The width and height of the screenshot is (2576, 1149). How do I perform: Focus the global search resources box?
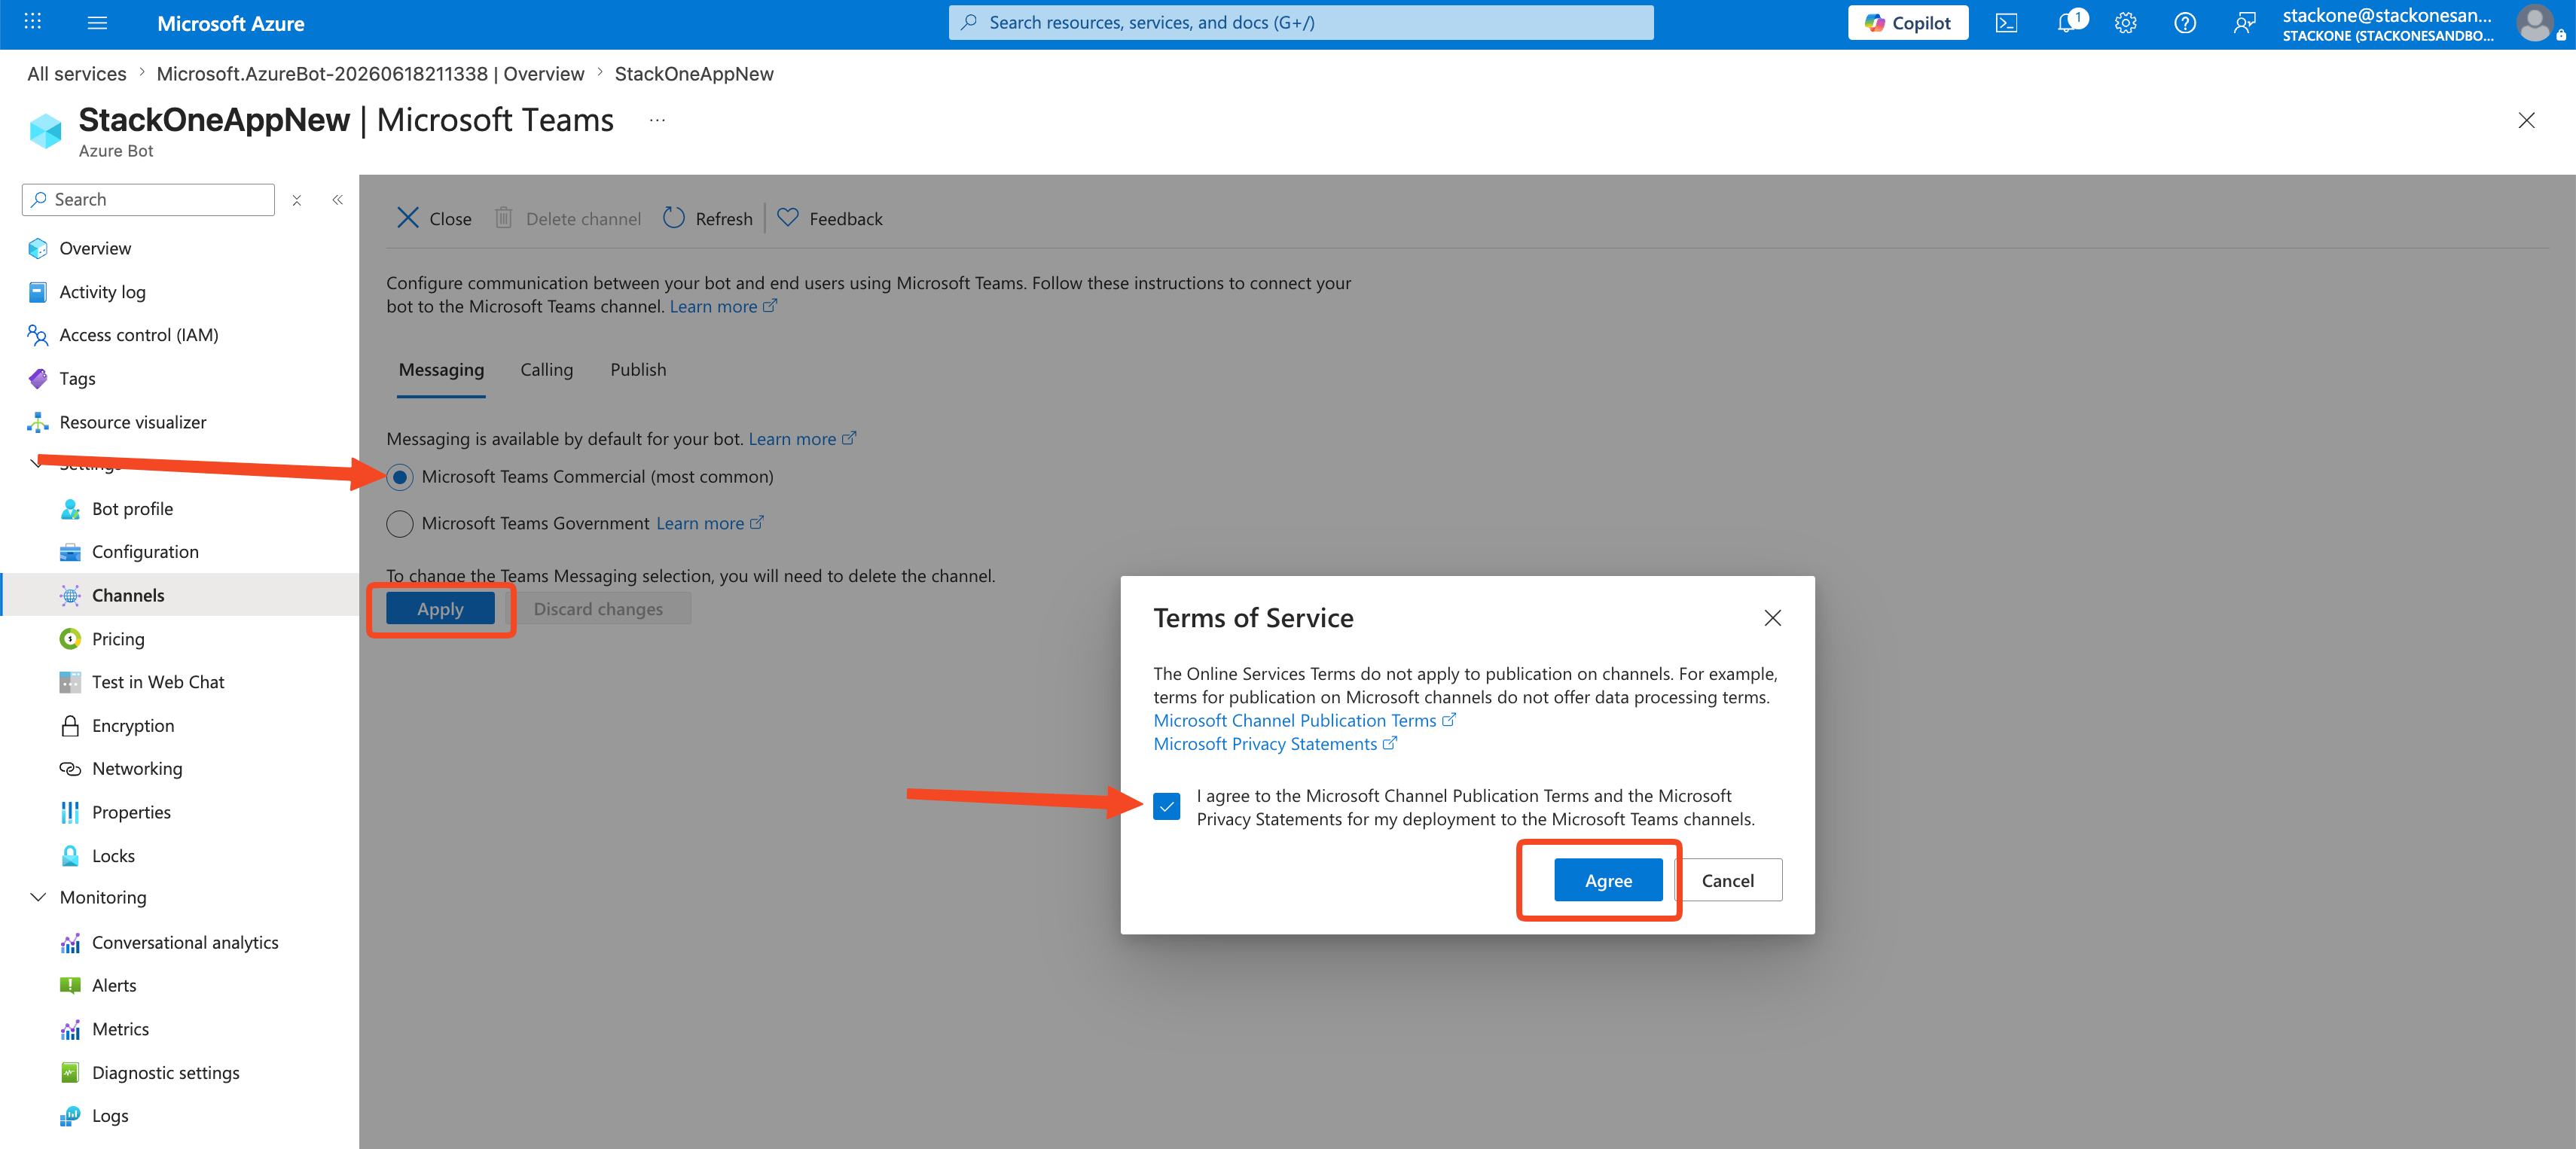pyautogui.click(x=1300, y=22)
